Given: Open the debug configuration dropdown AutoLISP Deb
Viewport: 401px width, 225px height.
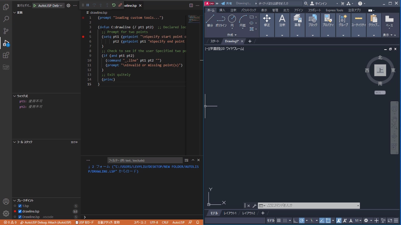Looking at the screenshot, I should pyautogui.click(x=50, y=6).
